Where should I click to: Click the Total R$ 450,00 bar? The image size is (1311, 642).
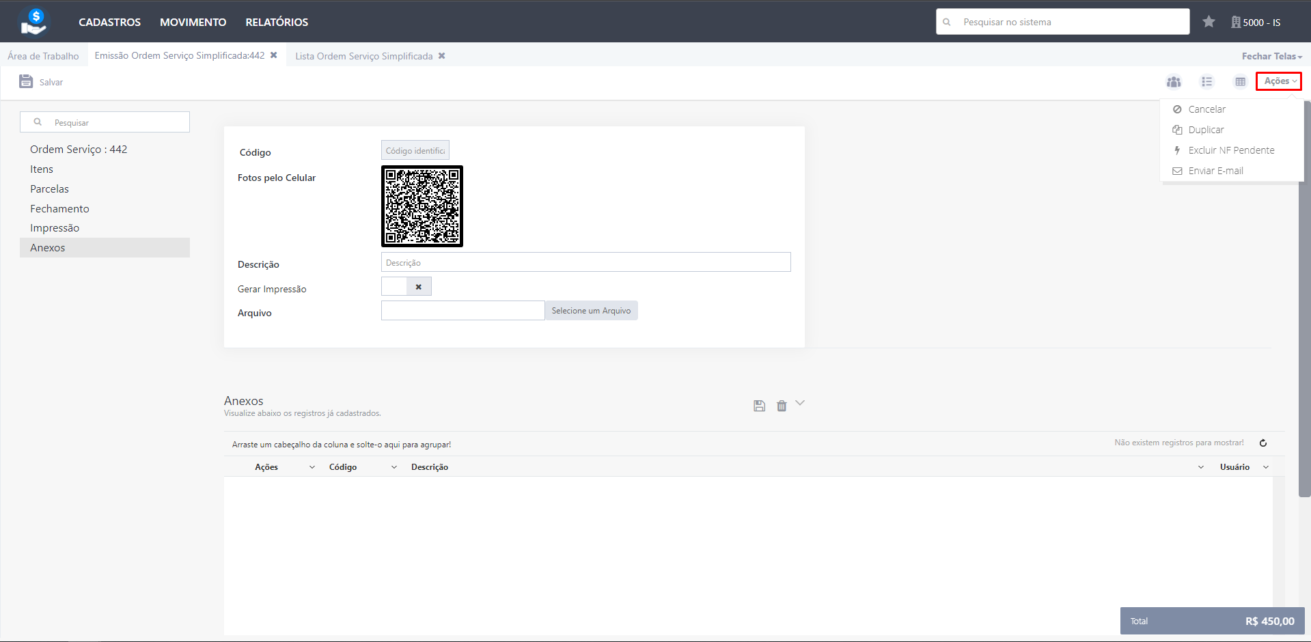(1212, 621)
